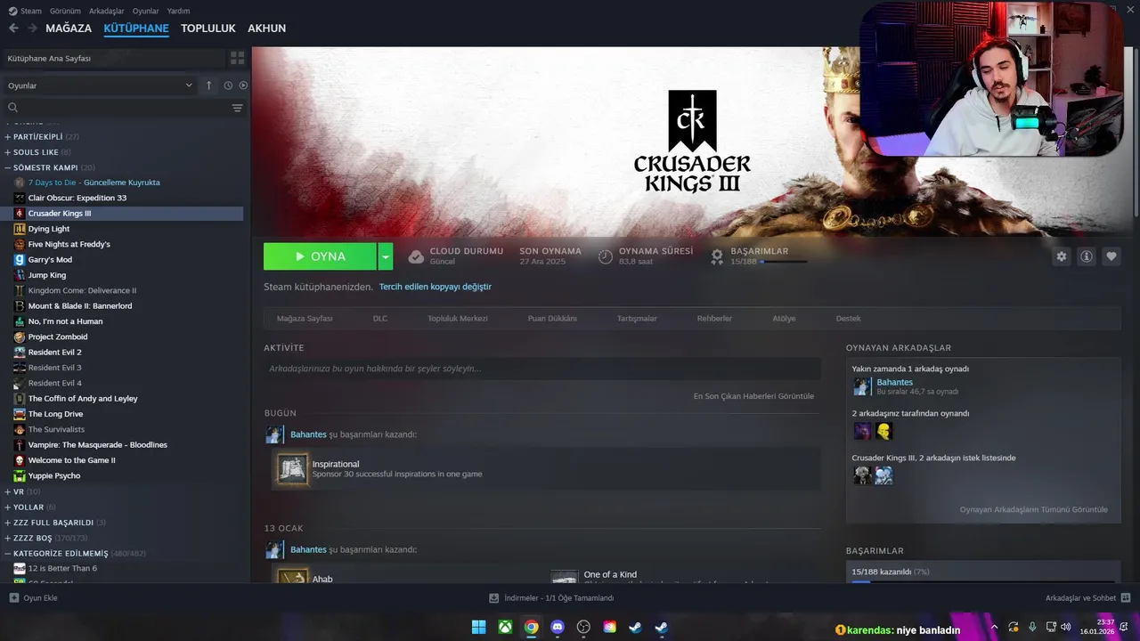The height and width of the screenshot is (641, 1140).
Task: Click the library search field
Action: pos(115,108)
